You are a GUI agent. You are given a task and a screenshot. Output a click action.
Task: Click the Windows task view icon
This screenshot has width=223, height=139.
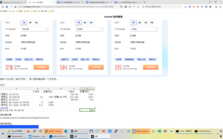pyautogui.click(x=3, y=133)
